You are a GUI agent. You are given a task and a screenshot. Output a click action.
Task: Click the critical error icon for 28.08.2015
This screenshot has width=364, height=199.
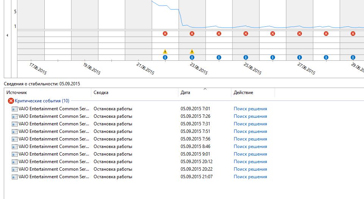pos(326,34)
